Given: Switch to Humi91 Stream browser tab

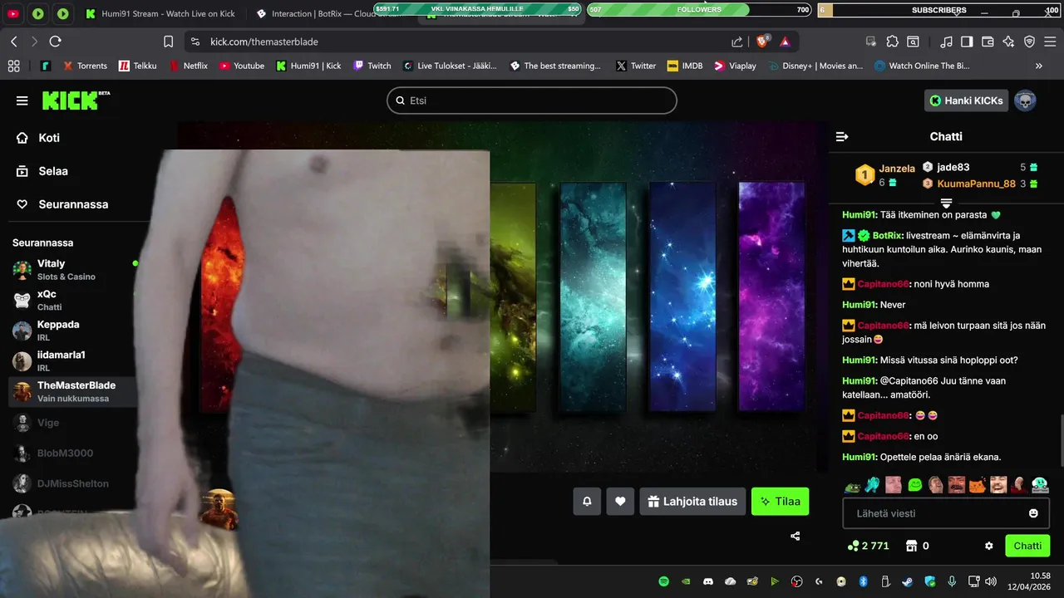Looking at the screenshot, I should click(160, 13).
